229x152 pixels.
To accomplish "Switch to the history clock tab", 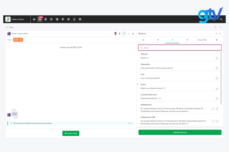I will (187, 40).
